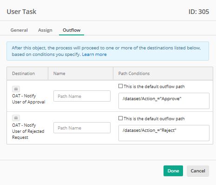Click the OAT - Notify User of Rejected Request text
Viewport: 216px width, 185px height.
pyautogui.click(x=28, y=131)
